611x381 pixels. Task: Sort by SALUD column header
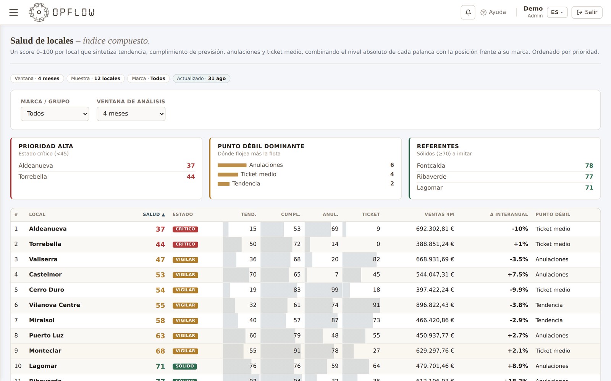point(154,215)
